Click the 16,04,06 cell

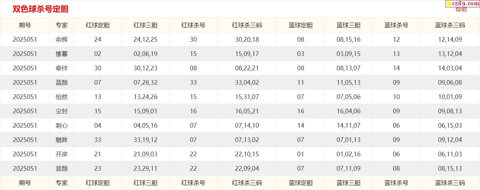348,111
